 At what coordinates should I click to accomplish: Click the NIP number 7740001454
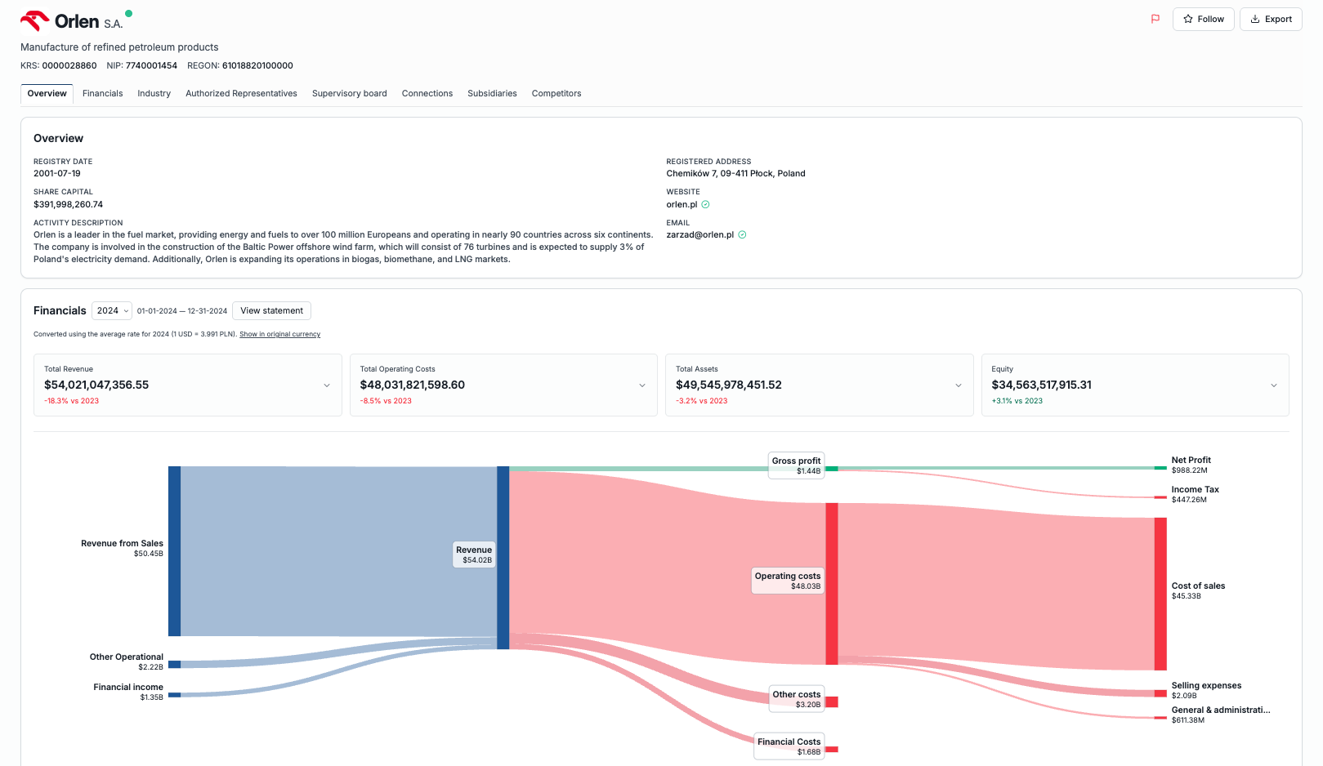151,65
